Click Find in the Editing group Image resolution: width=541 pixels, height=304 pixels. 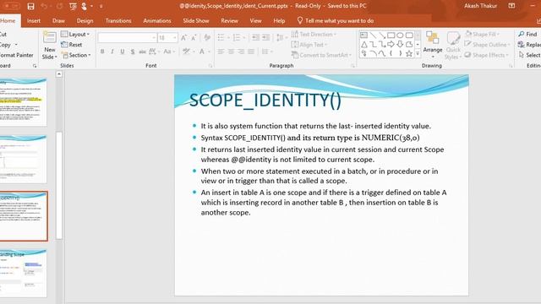pyautogui.click(x=527, y=34)
